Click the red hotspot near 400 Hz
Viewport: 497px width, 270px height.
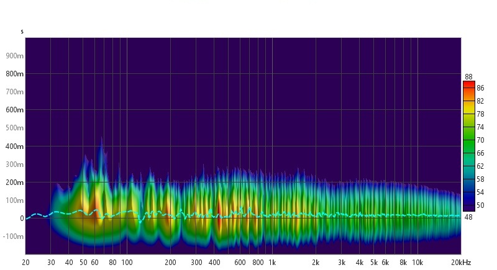click(x=219, y=217)
